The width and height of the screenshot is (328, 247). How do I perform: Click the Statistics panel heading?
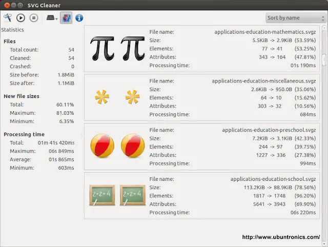pyautogui.click(x=12, y=30)
